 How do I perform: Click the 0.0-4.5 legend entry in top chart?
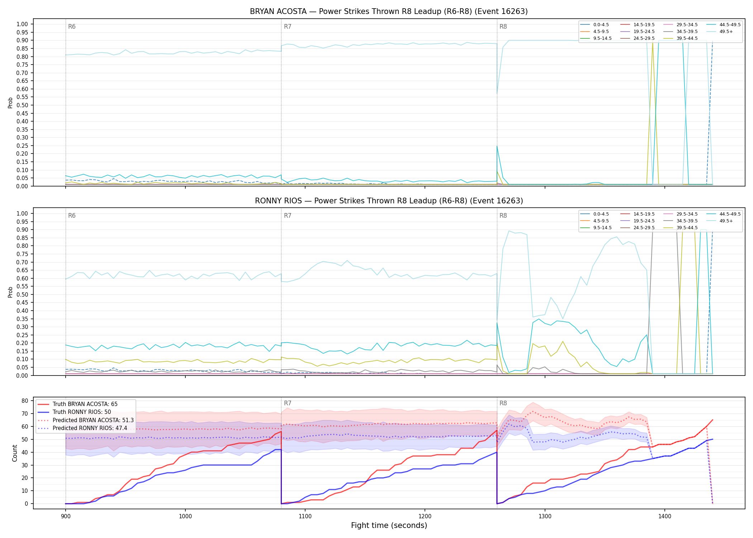[595, 25]
